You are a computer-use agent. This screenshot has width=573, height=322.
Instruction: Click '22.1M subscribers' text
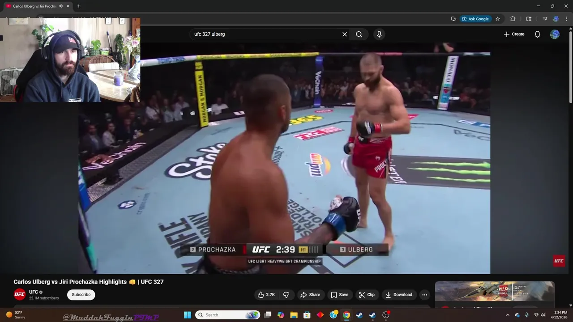(44, 298)
